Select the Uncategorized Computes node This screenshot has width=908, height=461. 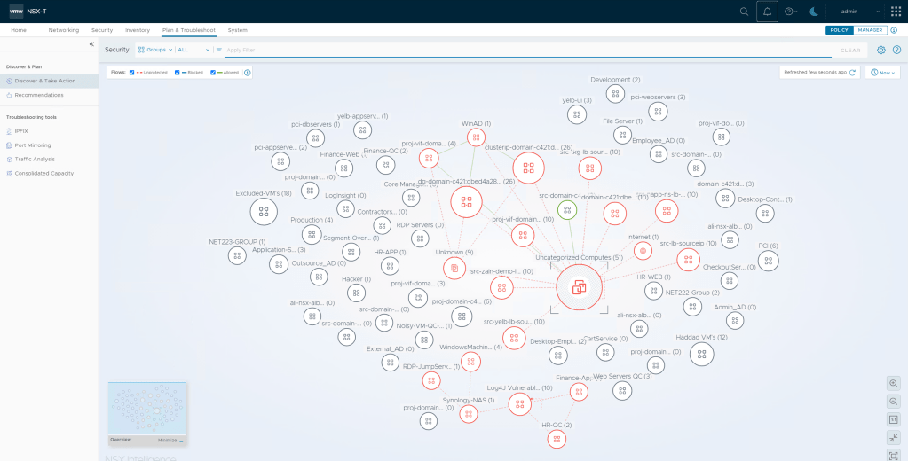point(579,287)
